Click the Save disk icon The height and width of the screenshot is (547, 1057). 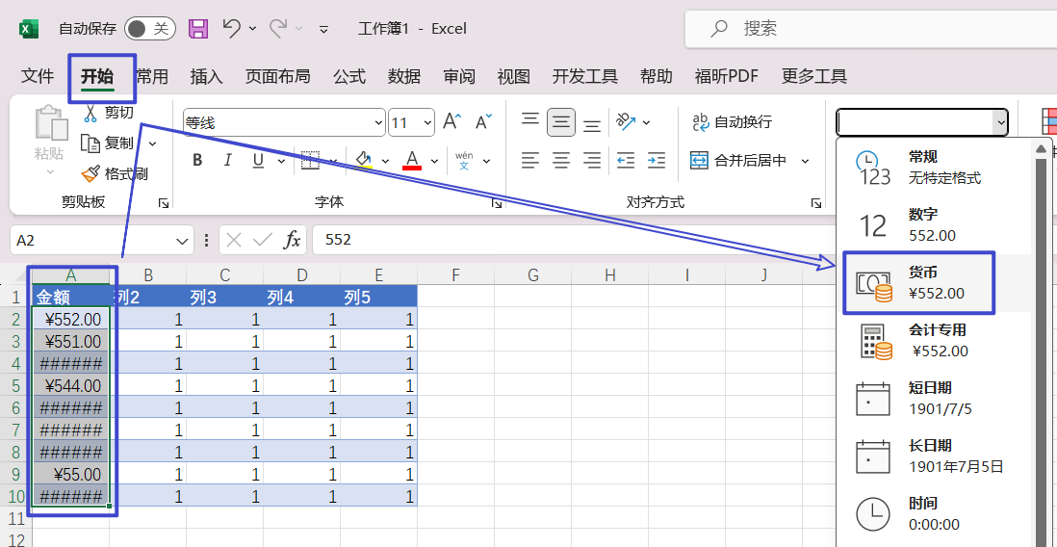[x=198, y=29]
